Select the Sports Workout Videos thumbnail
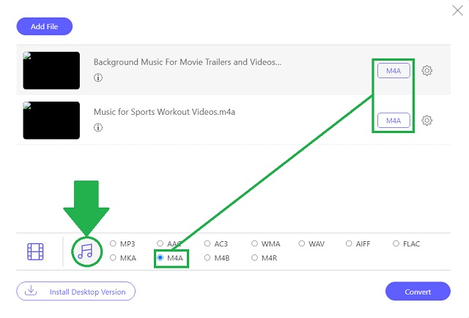The image size is (469, 318). (51, 120)
